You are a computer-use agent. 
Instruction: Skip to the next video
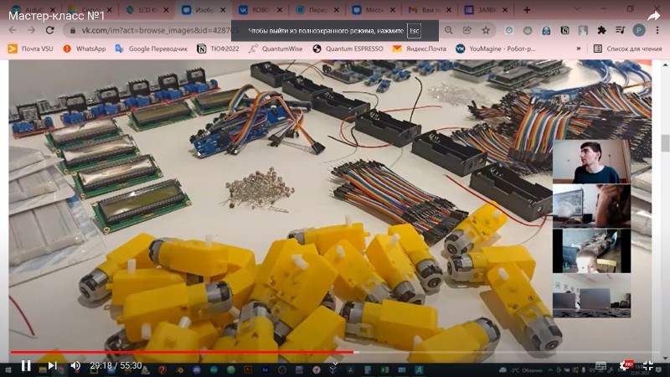[x=52, y=365]
